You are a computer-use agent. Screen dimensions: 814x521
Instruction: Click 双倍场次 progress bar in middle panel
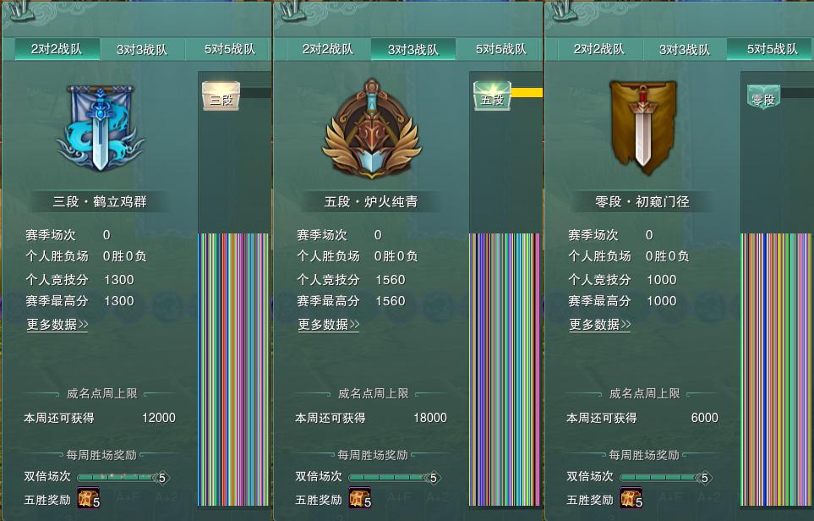[394, 477]
